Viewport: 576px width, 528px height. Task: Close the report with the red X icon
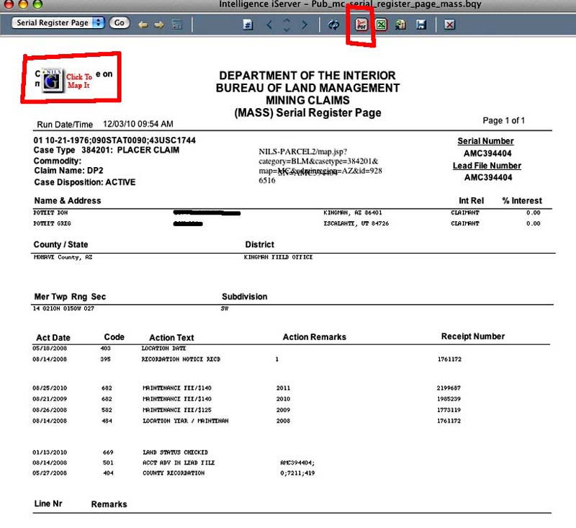coord(449,24)
